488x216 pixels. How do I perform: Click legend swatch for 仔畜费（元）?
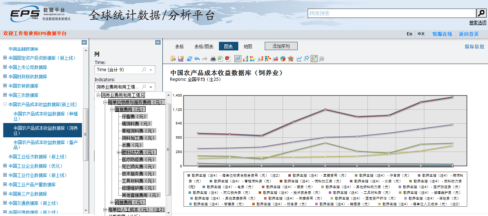tap(356, 176)
